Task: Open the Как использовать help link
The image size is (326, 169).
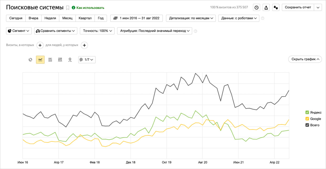Action: (88, 8)
